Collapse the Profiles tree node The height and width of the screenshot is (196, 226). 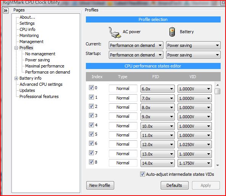point(16,48)
